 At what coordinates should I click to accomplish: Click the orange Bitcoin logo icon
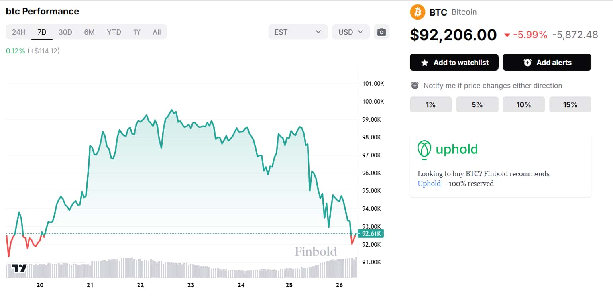[x=418, y=12]
